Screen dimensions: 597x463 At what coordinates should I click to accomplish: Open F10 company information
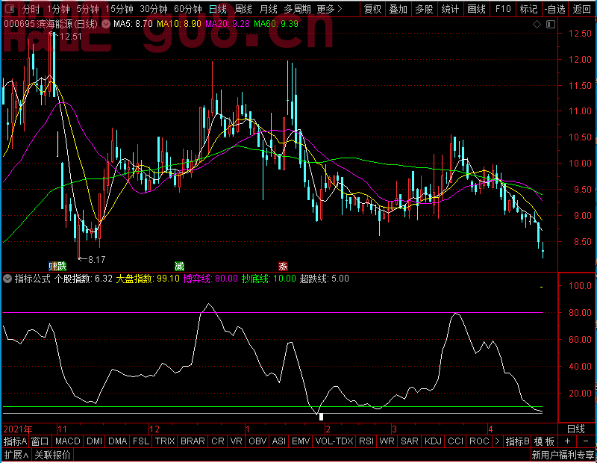pyautogui.click(x=502, y=9)
